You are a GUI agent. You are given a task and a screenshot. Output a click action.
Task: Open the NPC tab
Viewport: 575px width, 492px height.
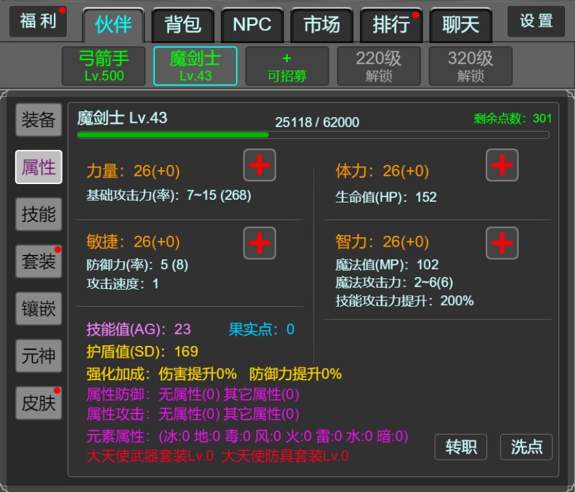point(252,25)
